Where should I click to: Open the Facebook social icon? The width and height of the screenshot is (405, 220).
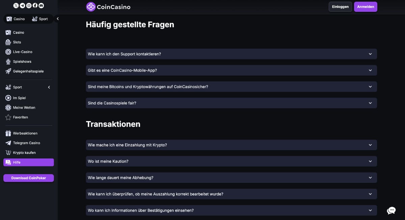point(35,5)
